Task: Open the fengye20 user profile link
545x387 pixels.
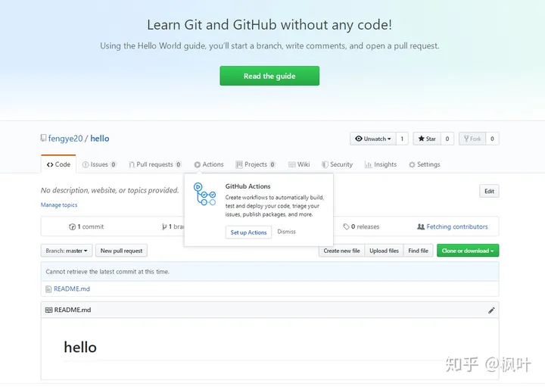Action: (x=65, y=139)
